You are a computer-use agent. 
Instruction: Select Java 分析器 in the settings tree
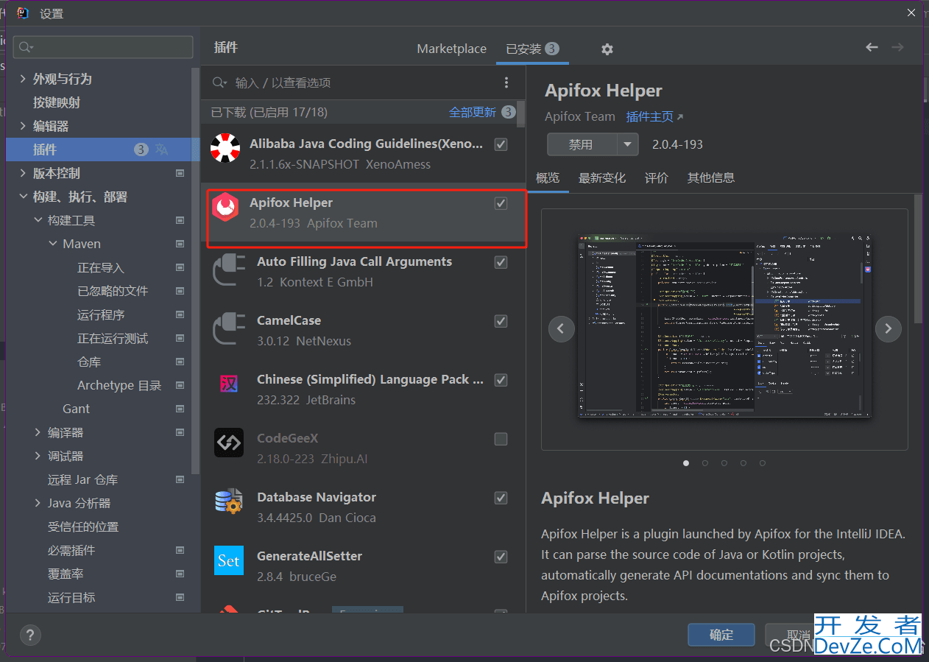(79, 503)
